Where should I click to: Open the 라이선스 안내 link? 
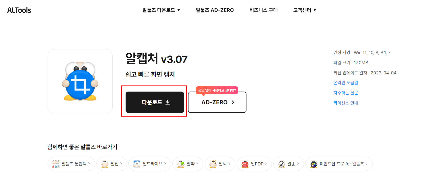(346, 103)
